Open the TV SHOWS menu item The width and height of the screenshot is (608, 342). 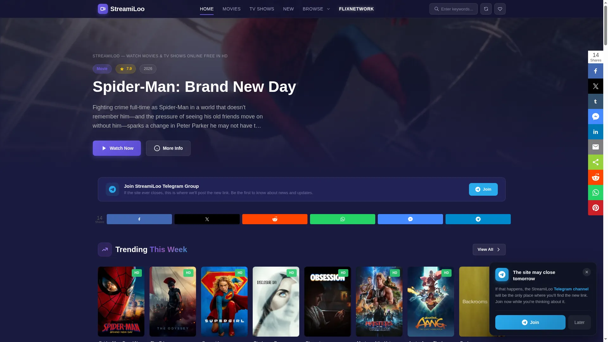coord(262,9)
